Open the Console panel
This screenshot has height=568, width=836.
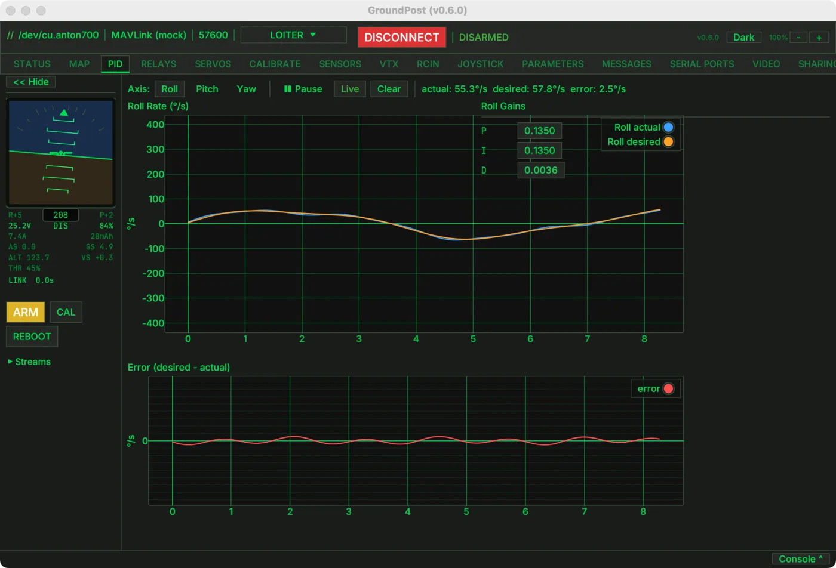coord(801,559)
